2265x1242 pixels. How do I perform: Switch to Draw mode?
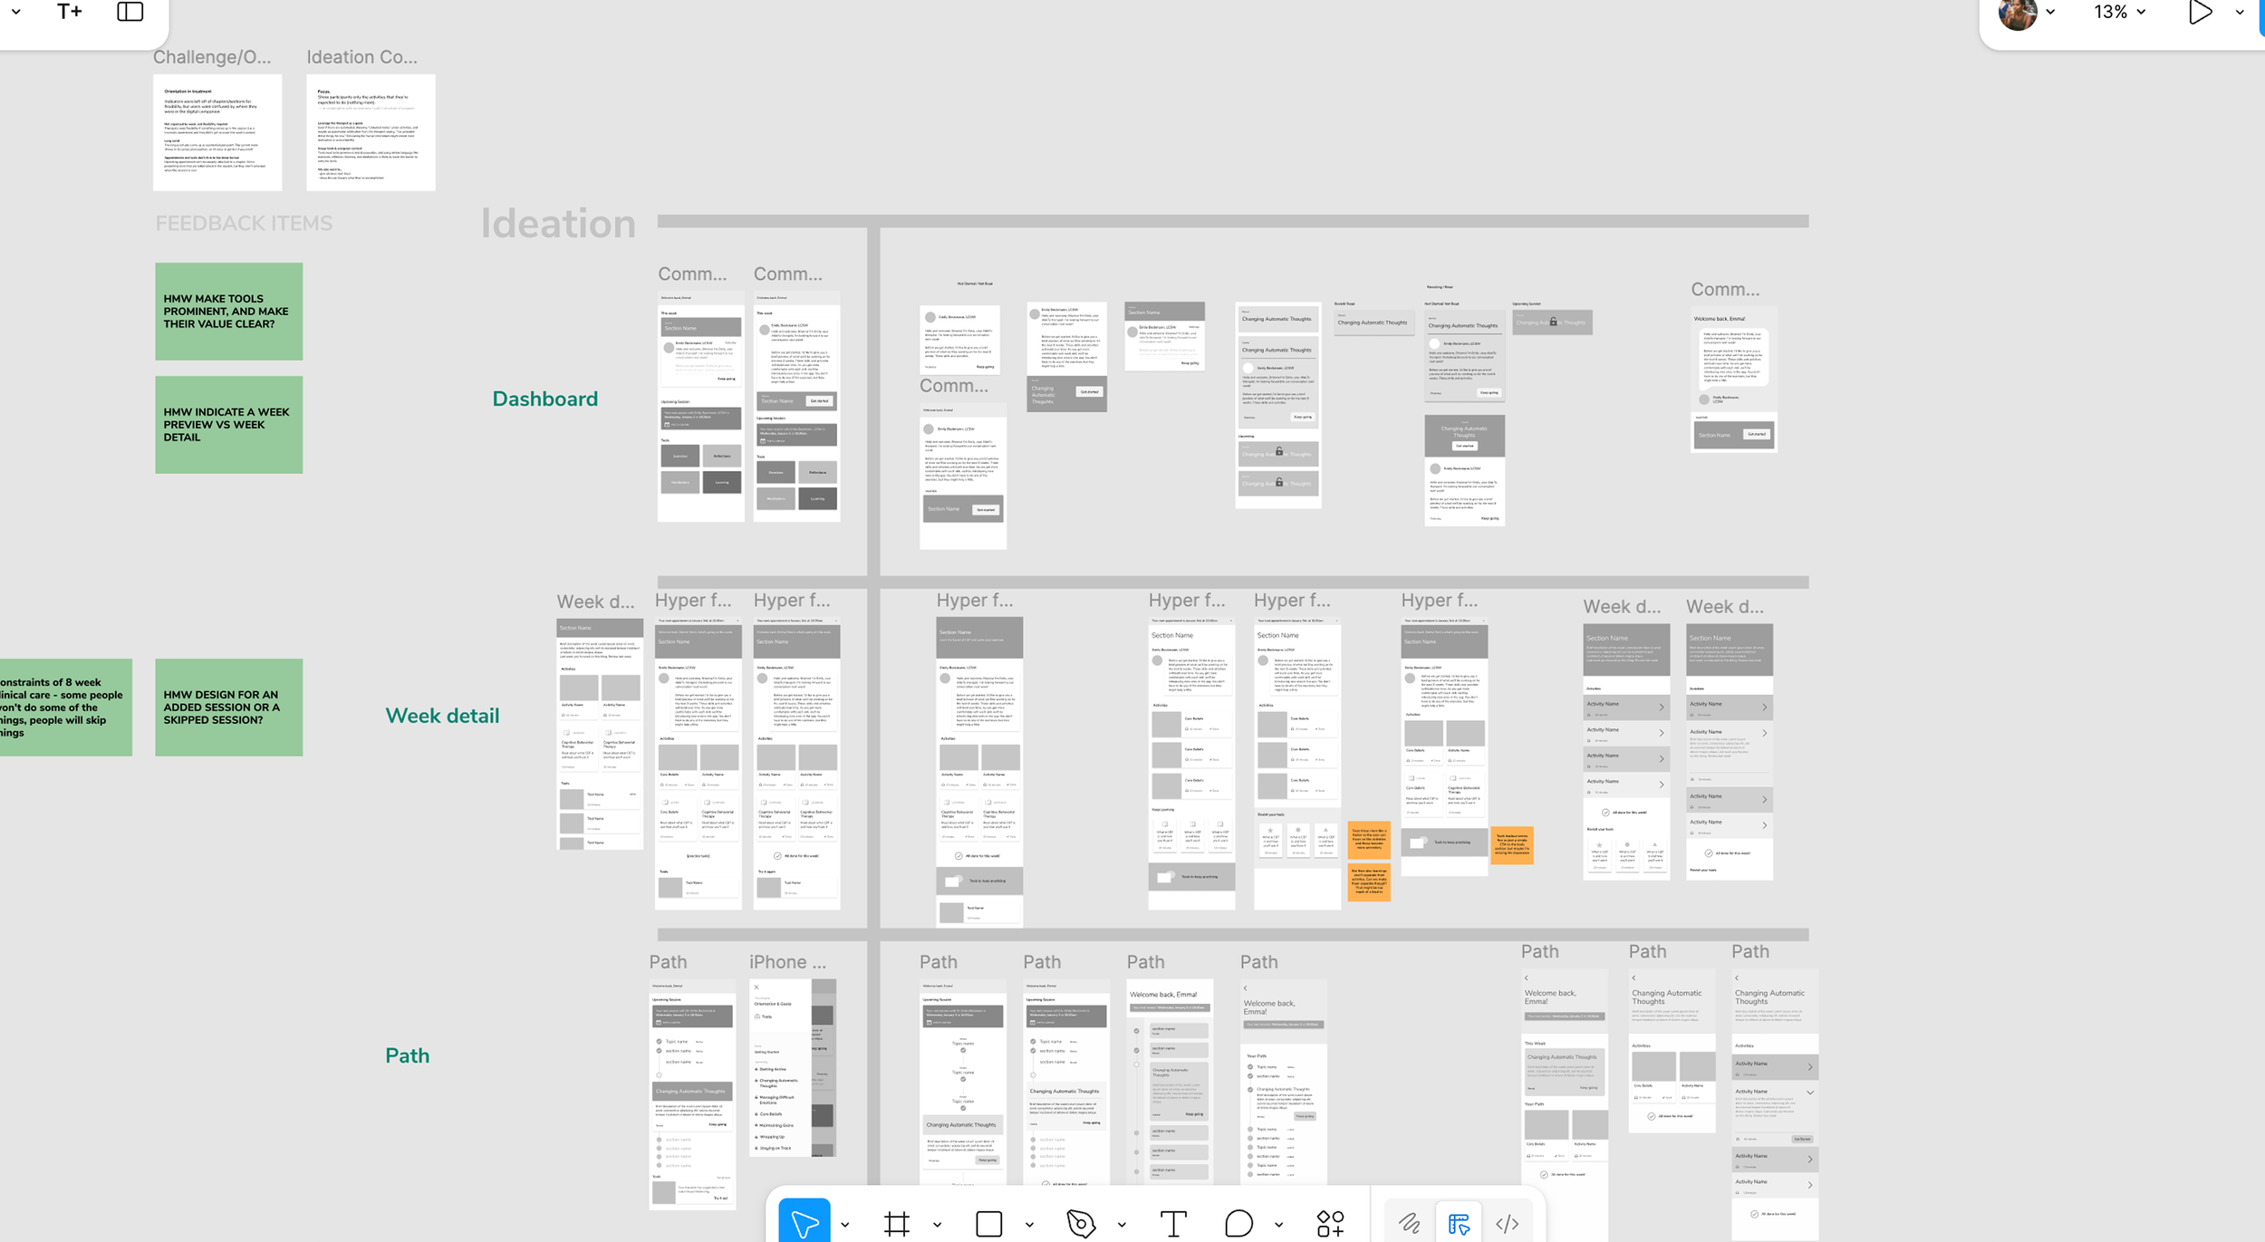click(1409, 1224)
